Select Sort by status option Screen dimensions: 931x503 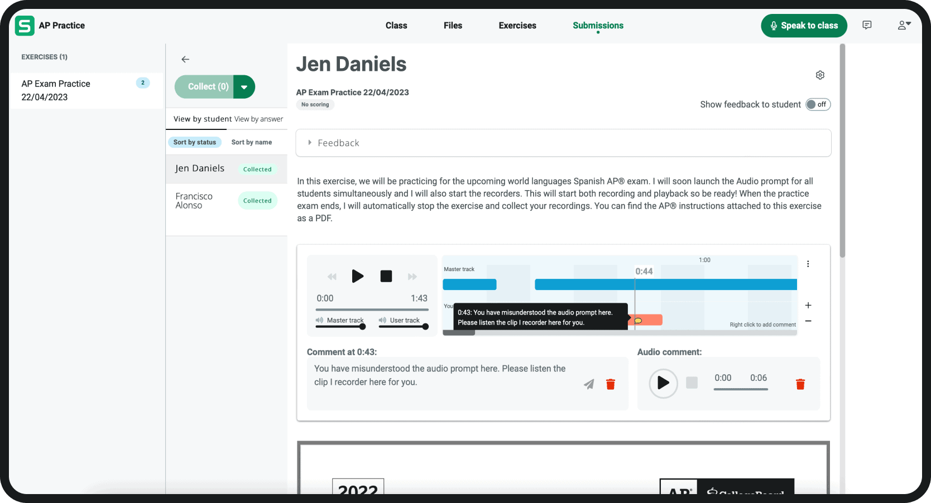tap(195, 142)
